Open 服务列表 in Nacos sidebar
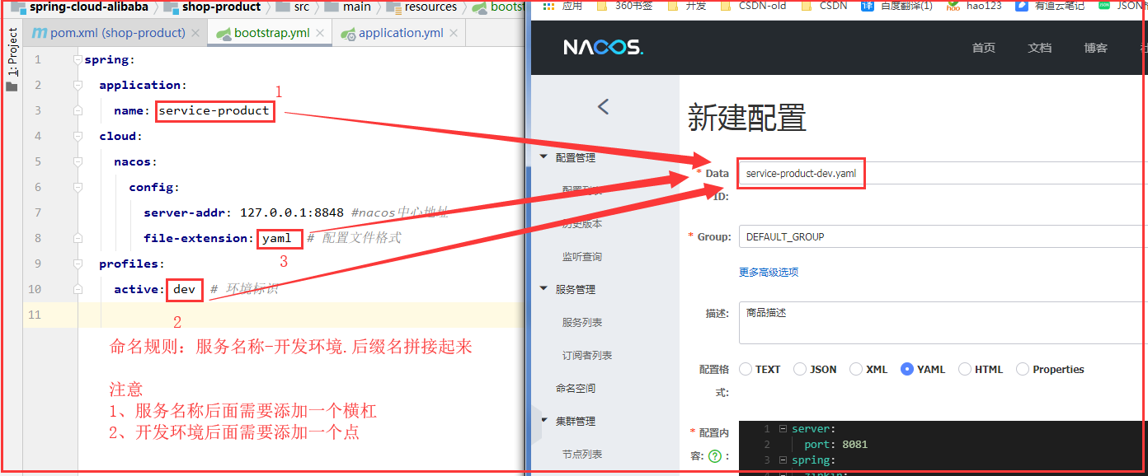The image size is (1148, 476). click(x=582, y=323)
